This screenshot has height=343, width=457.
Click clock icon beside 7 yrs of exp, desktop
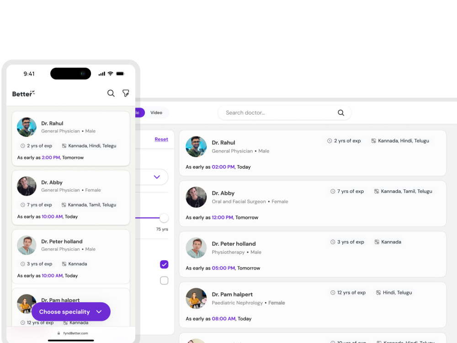(333, 191)
